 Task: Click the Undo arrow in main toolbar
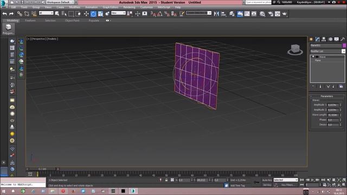4,14
